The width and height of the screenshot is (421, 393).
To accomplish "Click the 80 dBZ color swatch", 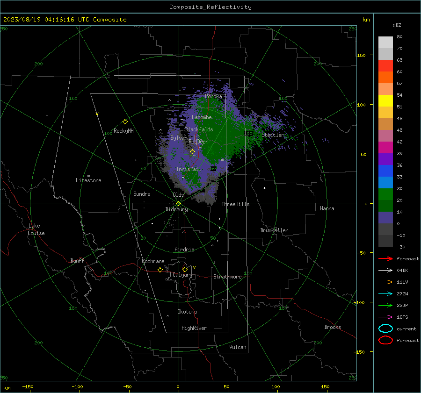I will coord(385,42).
